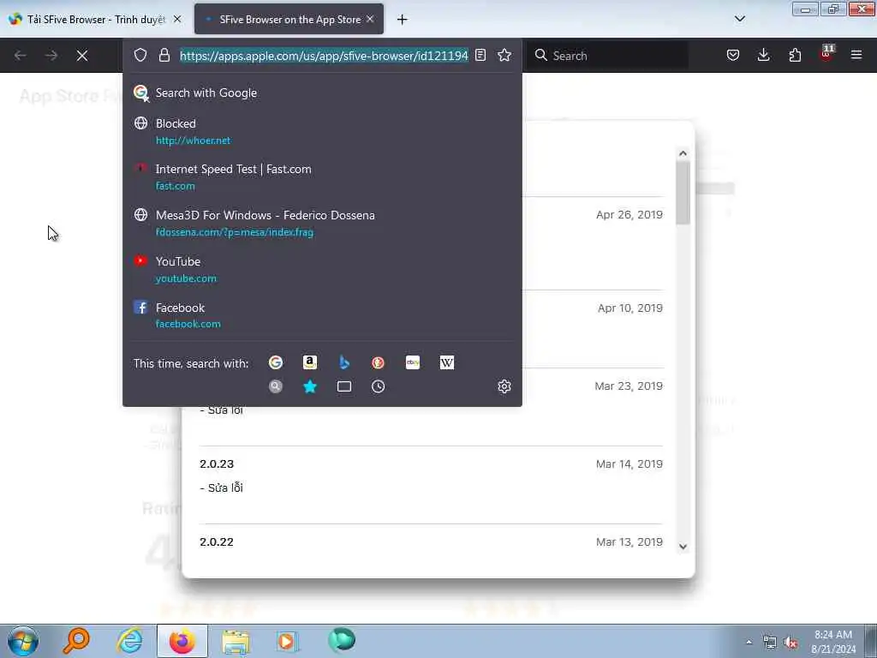Screen dimensions: 877x658
Task: Go forward to the next page
Action: pyautogui.click(x=51, y=56)
